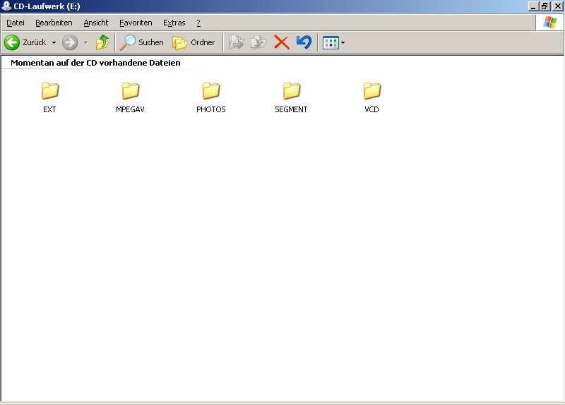Select the EXT folder icon
The height and width of the screenshot is (405, 565).
[x=49, y=90]
